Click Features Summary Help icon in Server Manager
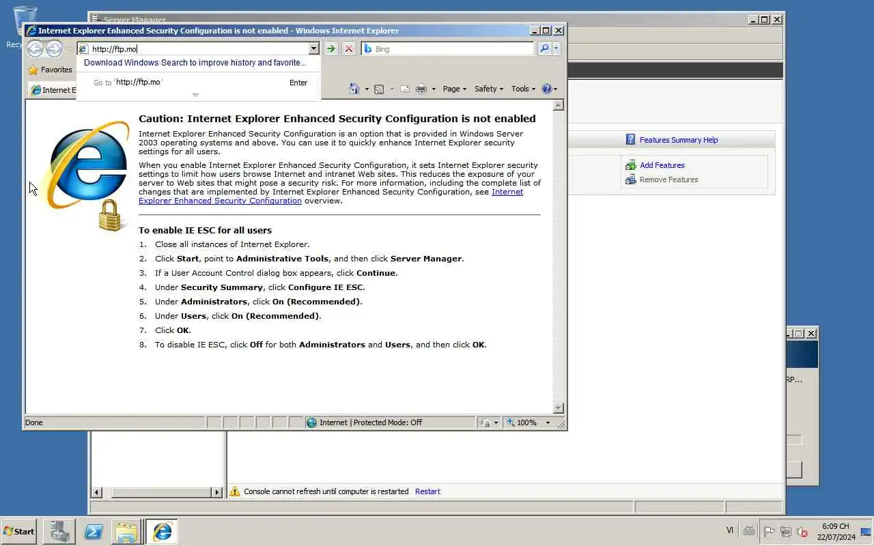 point(630,140)
